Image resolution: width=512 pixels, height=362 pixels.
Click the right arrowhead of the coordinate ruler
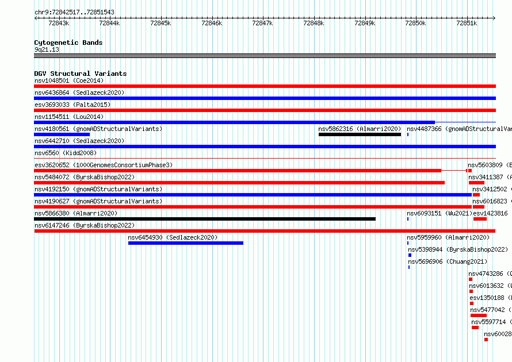click(x=494, y=18)
